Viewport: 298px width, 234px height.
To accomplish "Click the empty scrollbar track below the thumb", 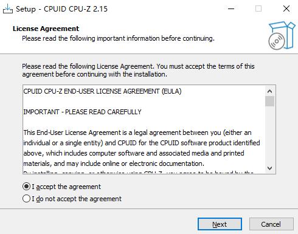I will click(269, 135).
